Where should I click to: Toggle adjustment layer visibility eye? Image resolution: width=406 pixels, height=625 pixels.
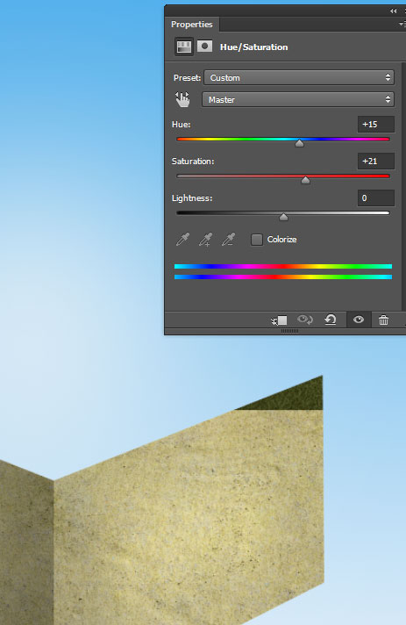point(359,320)
